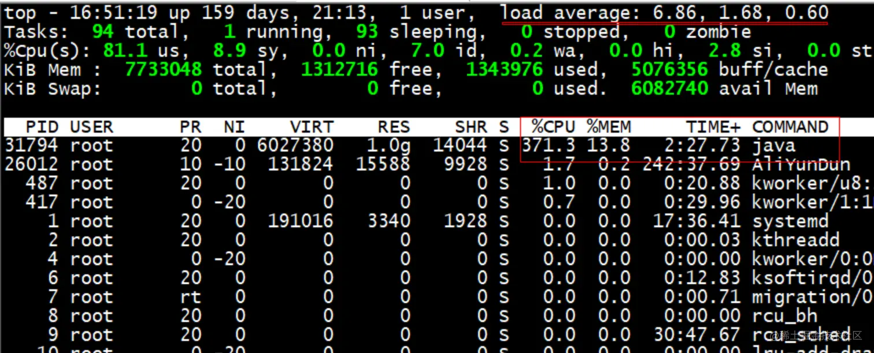Click the kworker/1:1 command name
This screenshot has width=874, height=353.
(x=812, y=202)
